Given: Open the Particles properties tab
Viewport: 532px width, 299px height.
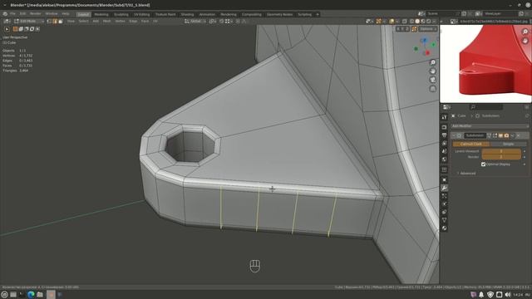Looking at the screenshot, I should tap(444, 196).
